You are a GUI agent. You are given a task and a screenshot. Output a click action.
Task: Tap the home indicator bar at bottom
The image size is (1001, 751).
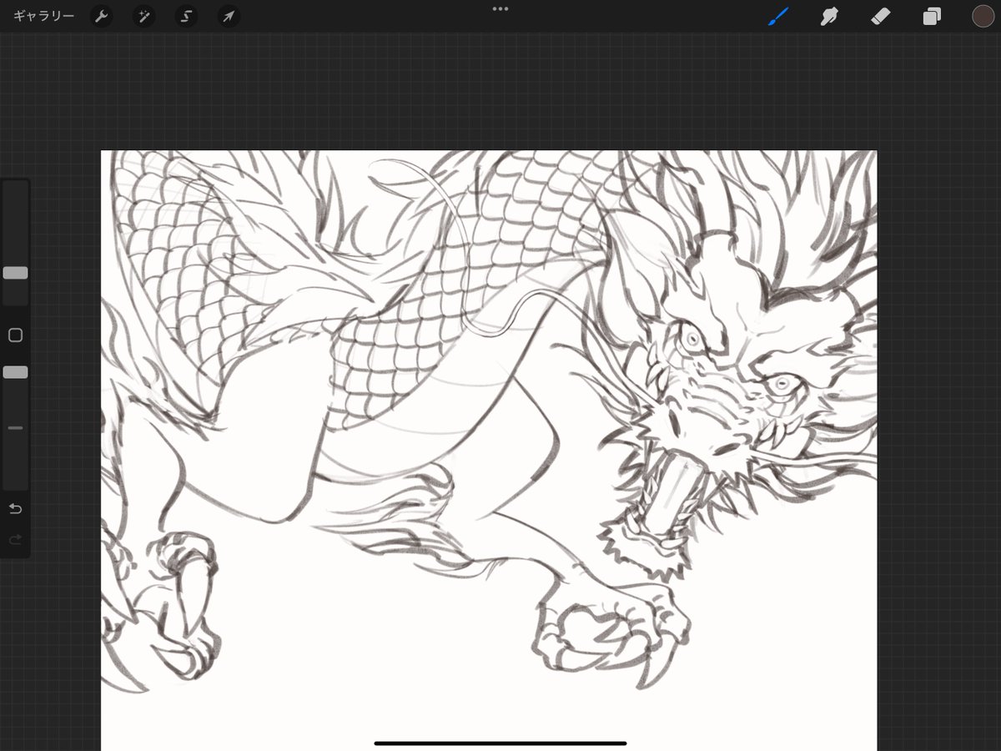500,743
